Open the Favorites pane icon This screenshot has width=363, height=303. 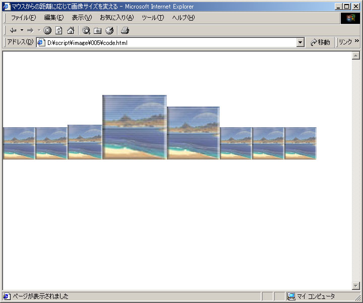98,30
